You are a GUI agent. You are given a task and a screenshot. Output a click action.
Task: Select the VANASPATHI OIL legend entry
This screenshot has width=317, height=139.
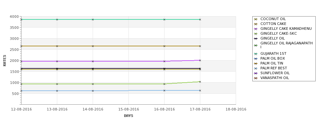point(274,78)
